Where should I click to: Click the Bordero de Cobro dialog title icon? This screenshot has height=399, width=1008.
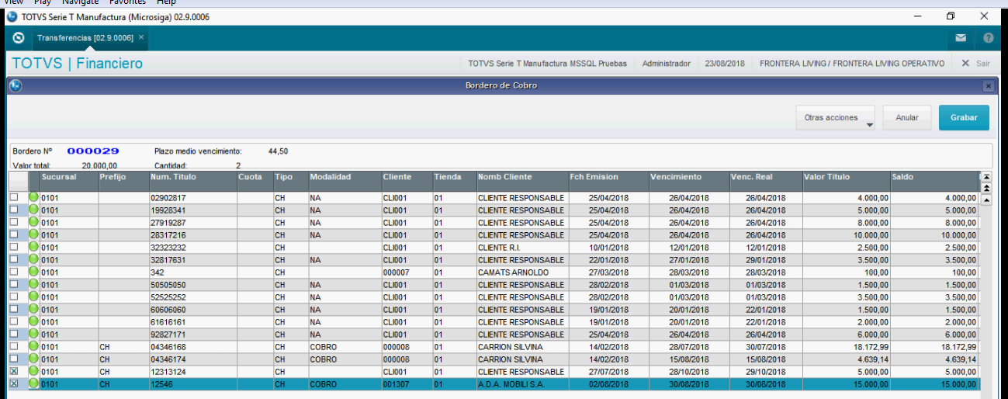coord(15,85)
